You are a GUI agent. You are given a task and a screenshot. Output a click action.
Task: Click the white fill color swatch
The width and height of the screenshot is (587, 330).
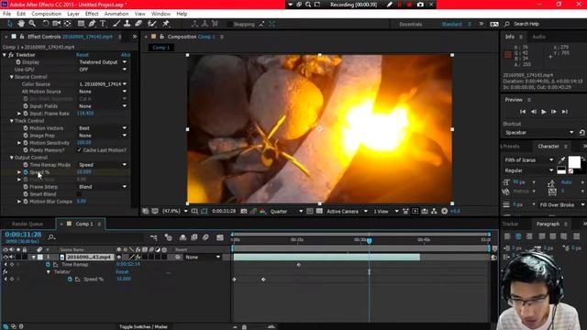click(x=574, y=162)
